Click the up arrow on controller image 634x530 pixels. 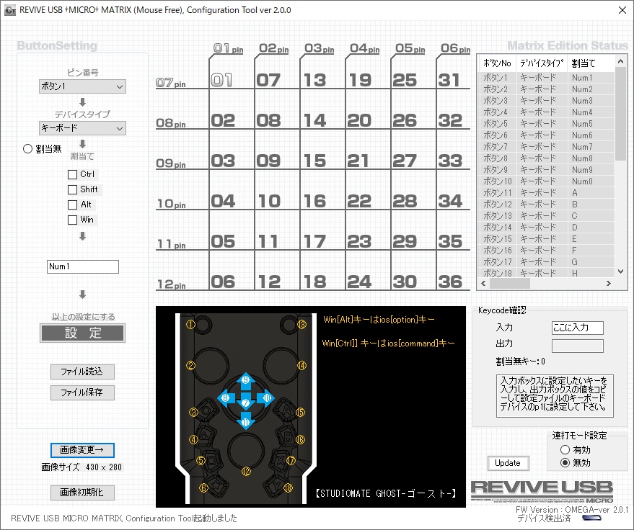pyautogui.click(x=245, y=382)
